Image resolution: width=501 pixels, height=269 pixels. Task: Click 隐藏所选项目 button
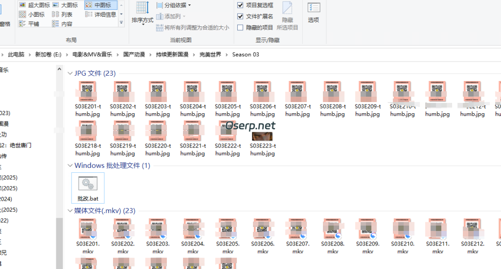[287, 16]
